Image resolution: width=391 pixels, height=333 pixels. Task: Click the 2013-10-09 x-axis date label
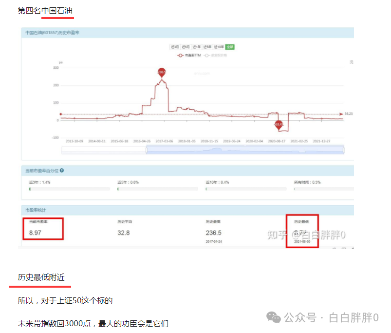(74, 141)
